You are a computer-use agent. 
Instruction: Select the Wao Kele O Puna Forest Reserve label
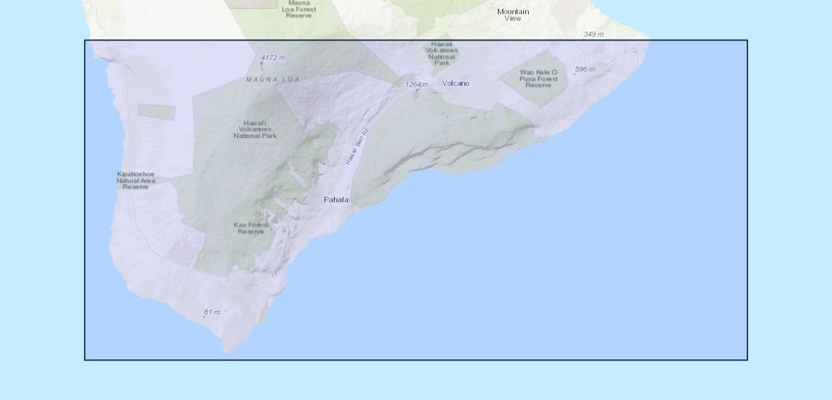point(538,79)
